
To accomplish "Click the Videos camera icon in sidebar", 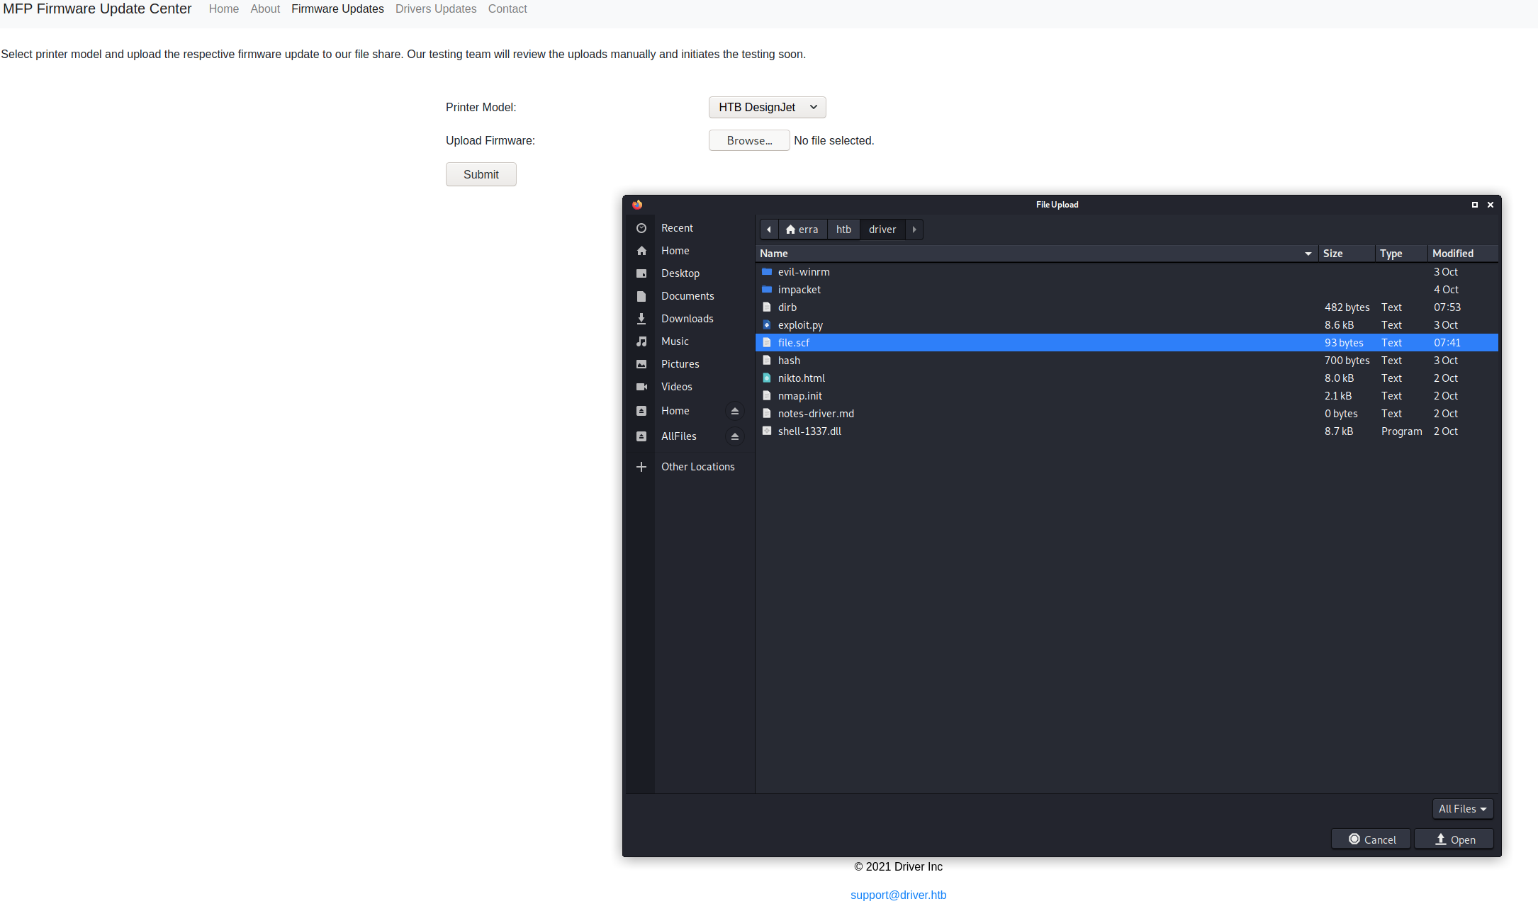I will pos(641,387).
